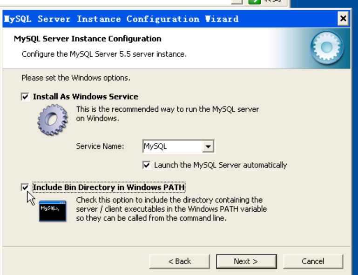
Task: Click the 'MySQL Server Instance Configuration' heading
Action: [x=88, y=39]
